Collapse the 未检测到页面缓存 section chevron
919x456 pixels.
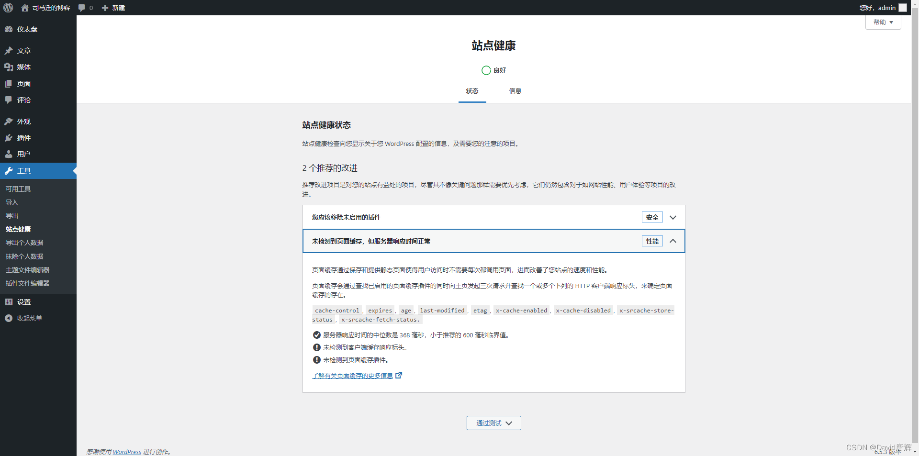673,241
